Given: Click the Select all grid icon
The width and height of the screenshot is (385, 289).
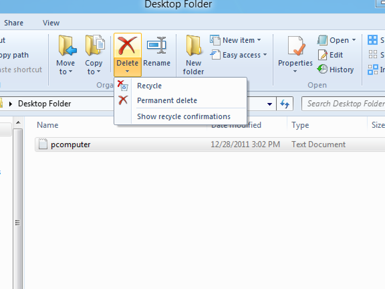Looking at the screenshot, I should (x=373, y=40).
